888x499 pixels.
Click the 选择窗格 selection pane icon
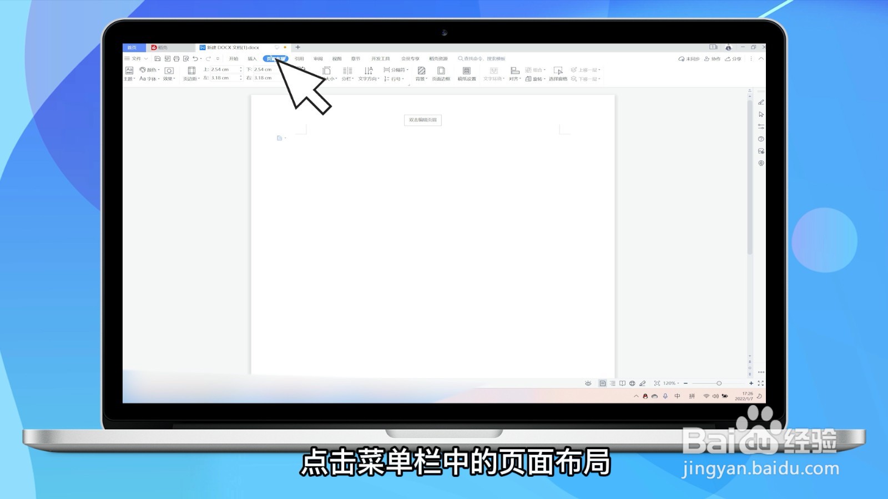tap(558, 70)
